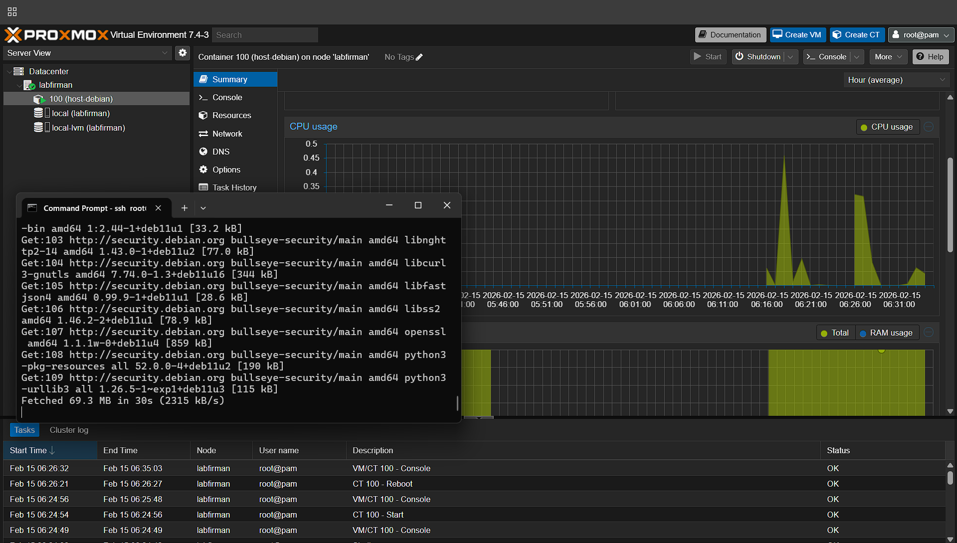Toggle Total memory legend series

click(x=835, y=333)
